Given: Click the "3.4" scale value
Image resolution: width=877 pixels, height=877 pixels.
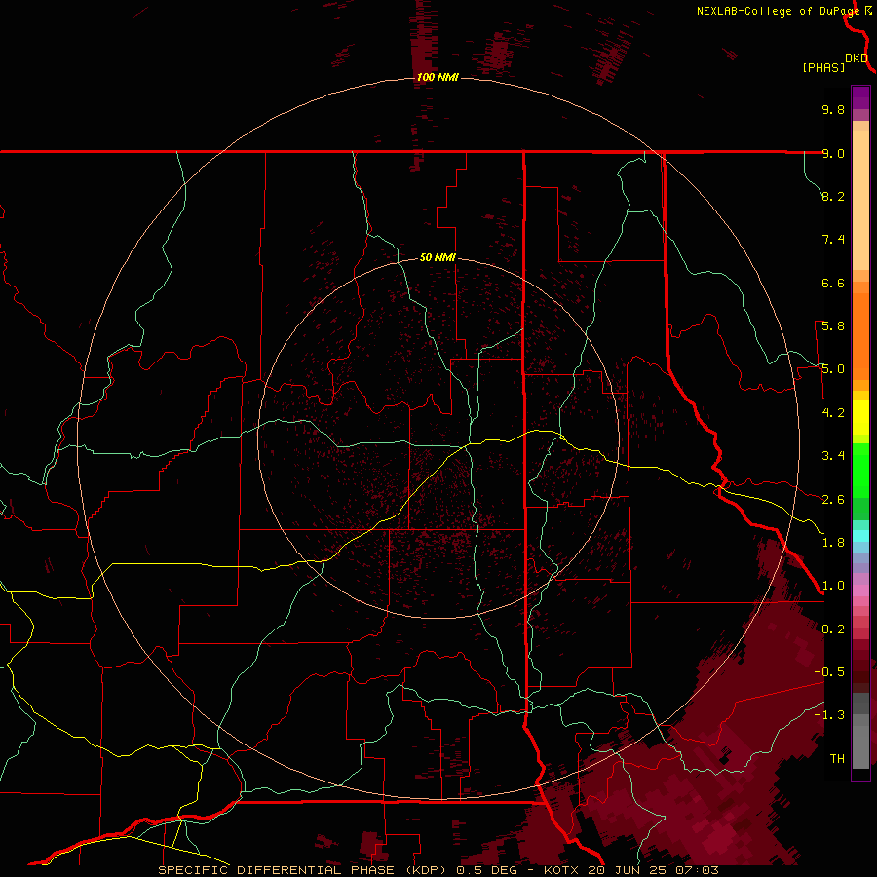Looking at the screenshot, I should (833, 456).
